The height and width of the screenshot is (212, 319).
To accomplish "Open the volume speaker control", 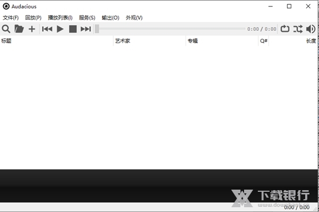I will click(311, 29).
